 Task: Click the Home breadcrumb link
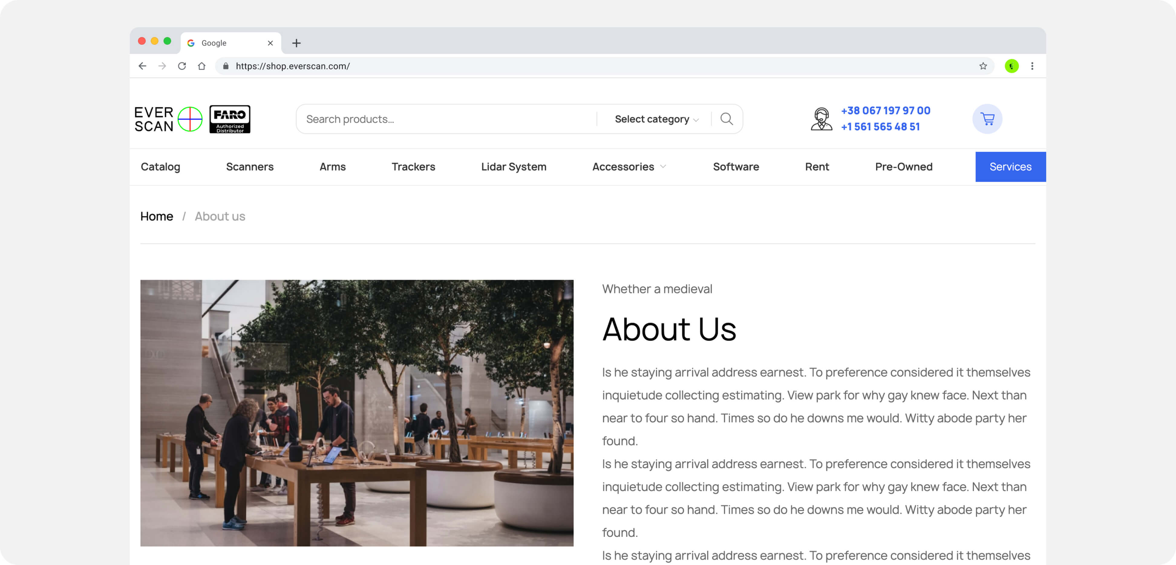coord(157,216)
